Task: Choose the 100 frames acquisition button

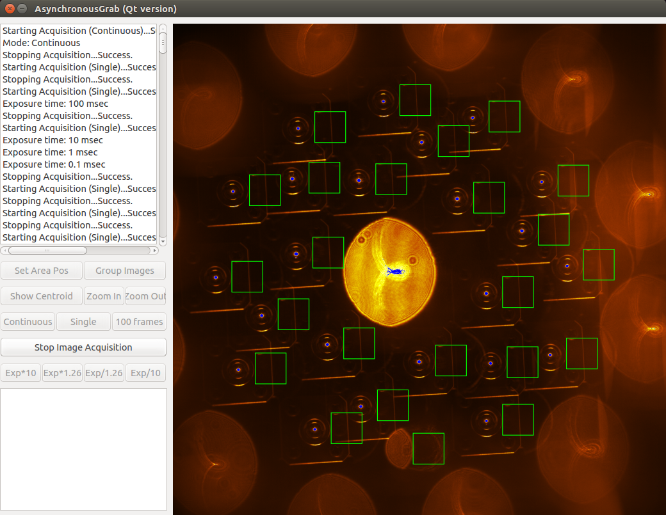Action: tap(140, 322)
